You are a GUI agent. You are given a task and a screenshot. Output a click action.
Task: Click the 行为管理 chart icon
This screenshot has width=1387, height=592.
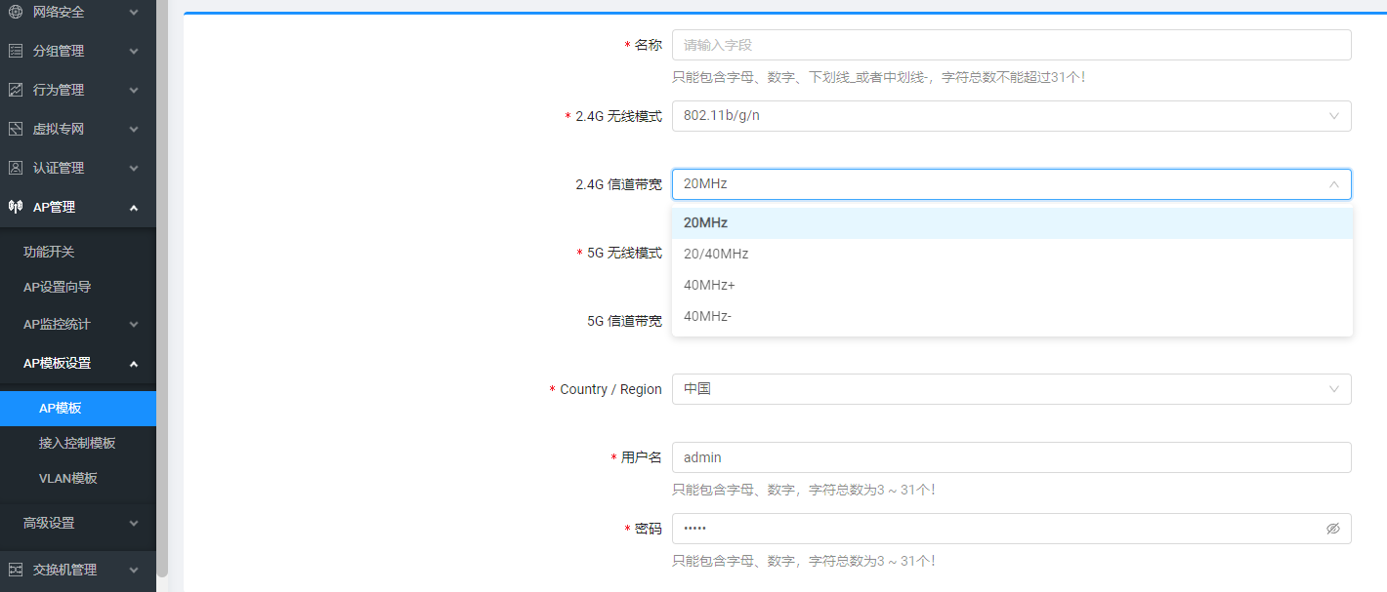16,90
